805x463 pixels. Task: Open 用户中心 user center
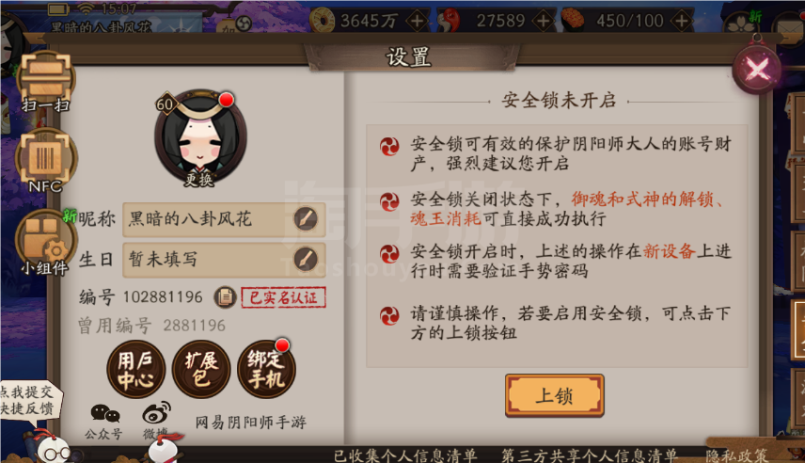pos(136,370)
